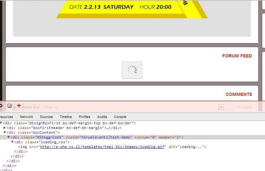The image size is (265, 171).
Task: Click the rssnum attribute value 8
Action: (x=153, y=137)
